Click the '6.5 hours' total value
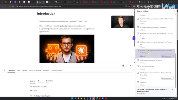Screen dimensions: 178x100 coord(50,81)
